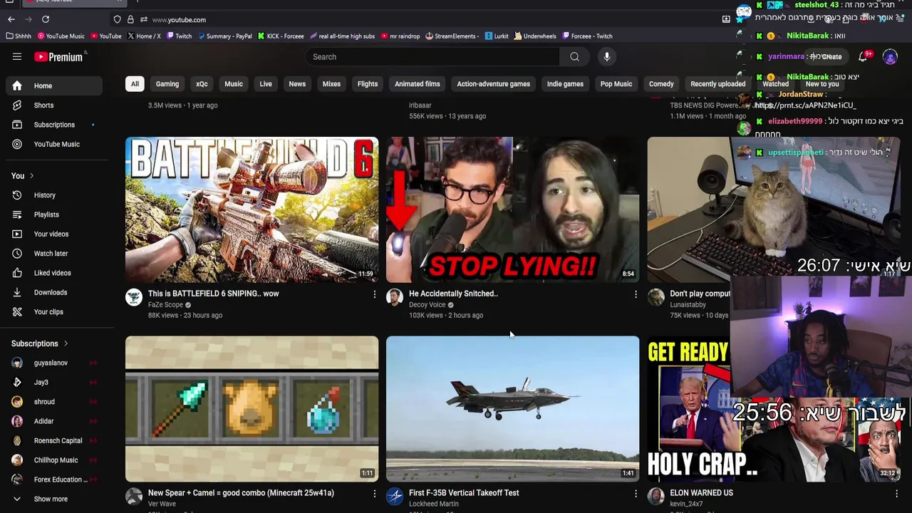
Task: Select the News filter chip
Action: (297, 84)
